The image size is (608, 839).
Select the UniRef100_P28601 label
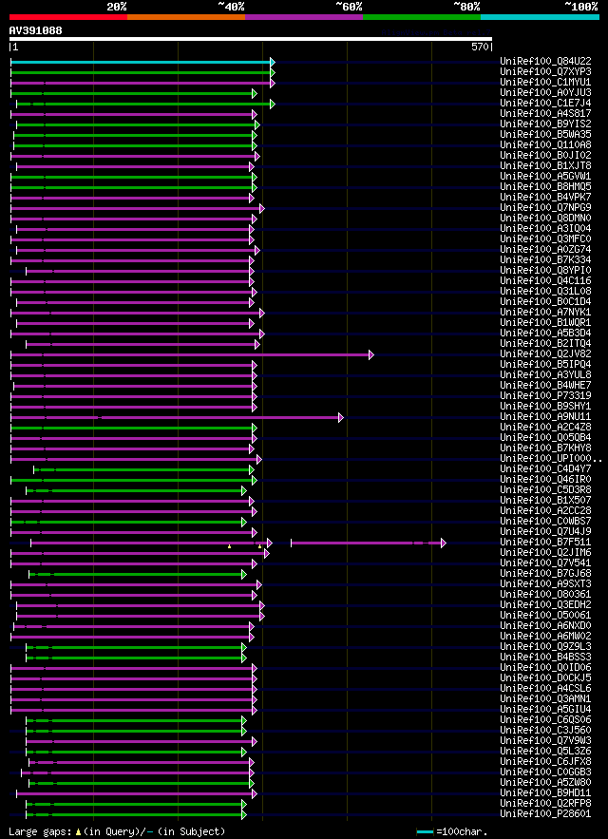point(545,814)
